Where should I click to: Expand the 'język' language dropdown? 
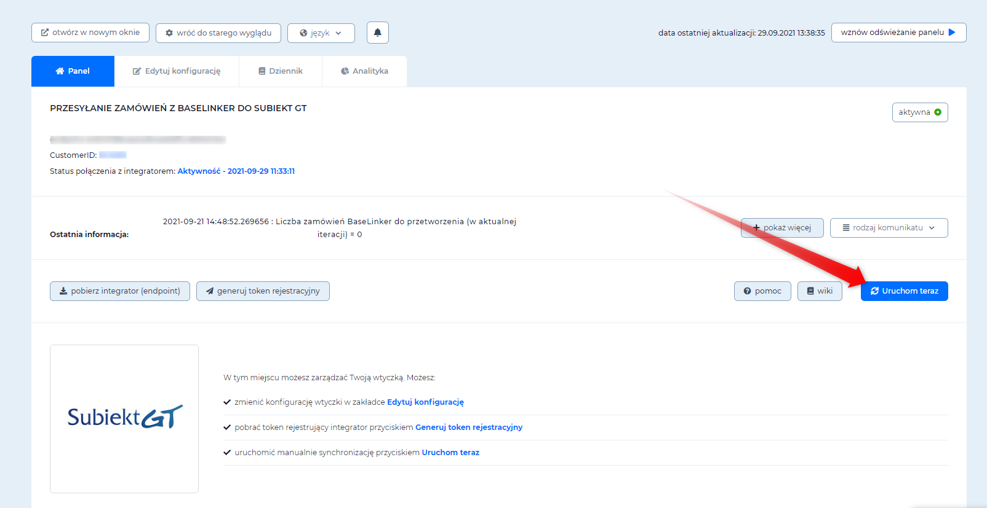321,33
